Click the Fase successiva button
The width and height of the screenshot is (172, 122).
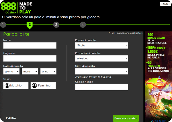pyautogui.click(x=126, y=118)
